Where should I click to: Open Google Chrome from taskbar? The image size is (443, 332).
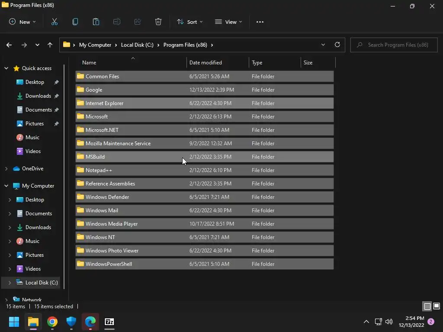[x=52, y=322]
